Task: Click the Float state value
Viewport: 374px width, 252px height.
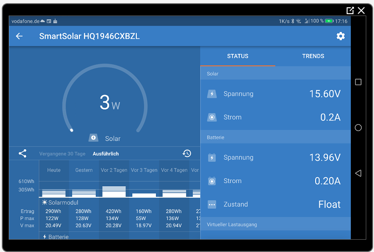Action: tap(329, 205)
